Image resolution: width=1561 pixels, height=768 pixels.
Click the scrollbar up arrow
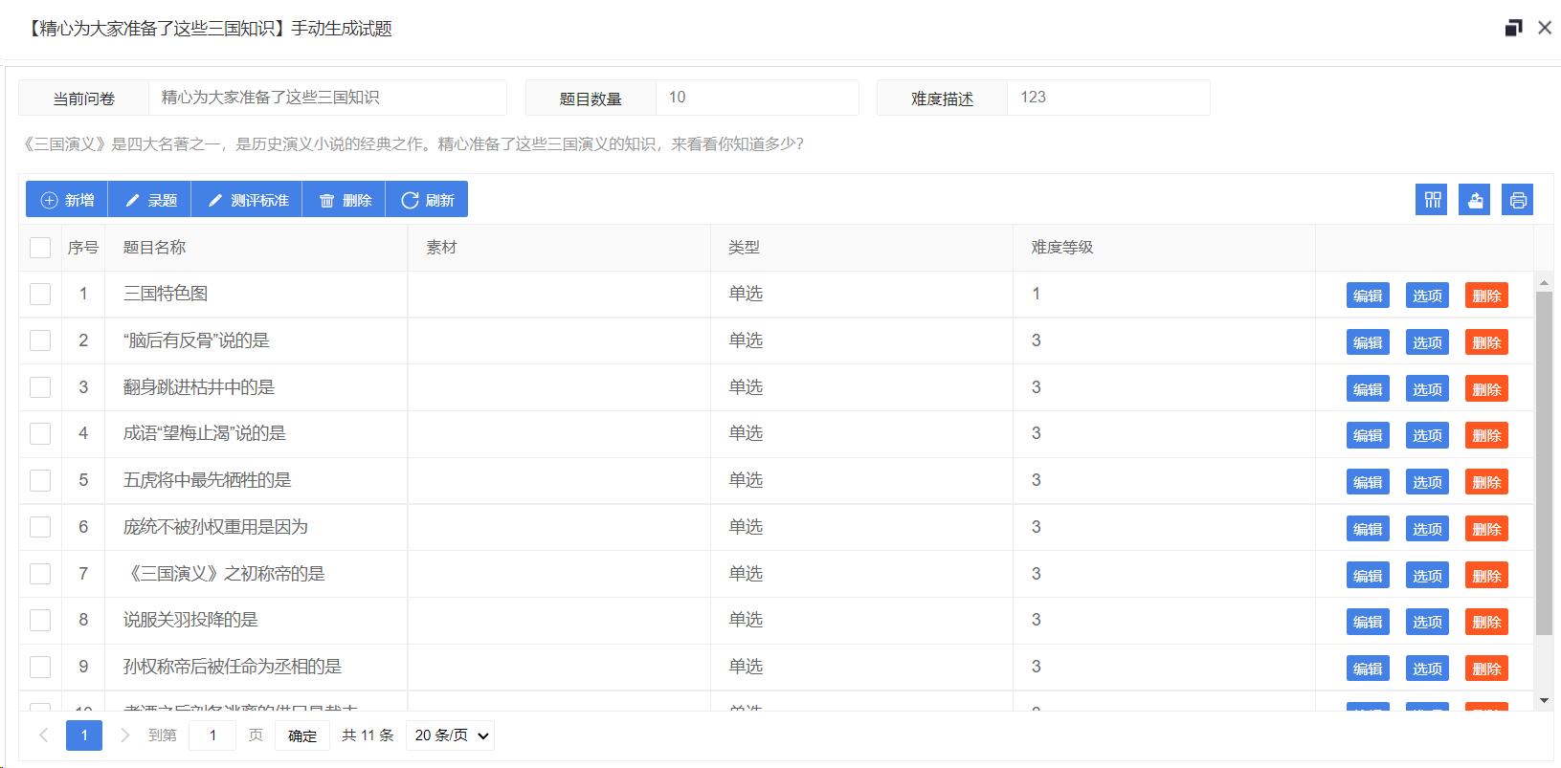[x=1544, y=282]
